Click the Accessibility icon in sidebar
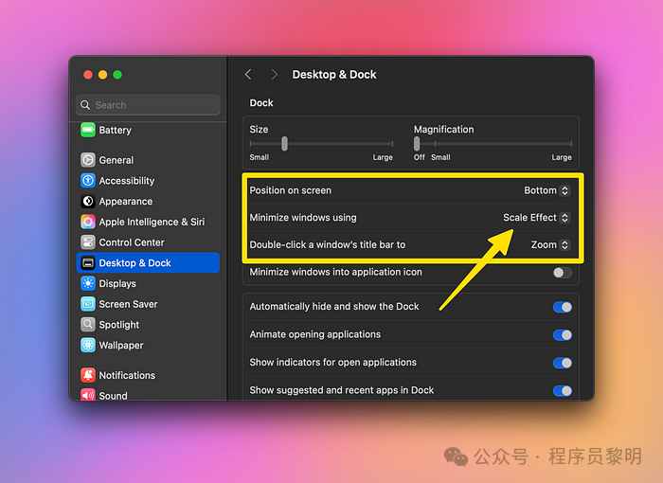Viewport: 663px width, 483px height. [x=88, y=181]
